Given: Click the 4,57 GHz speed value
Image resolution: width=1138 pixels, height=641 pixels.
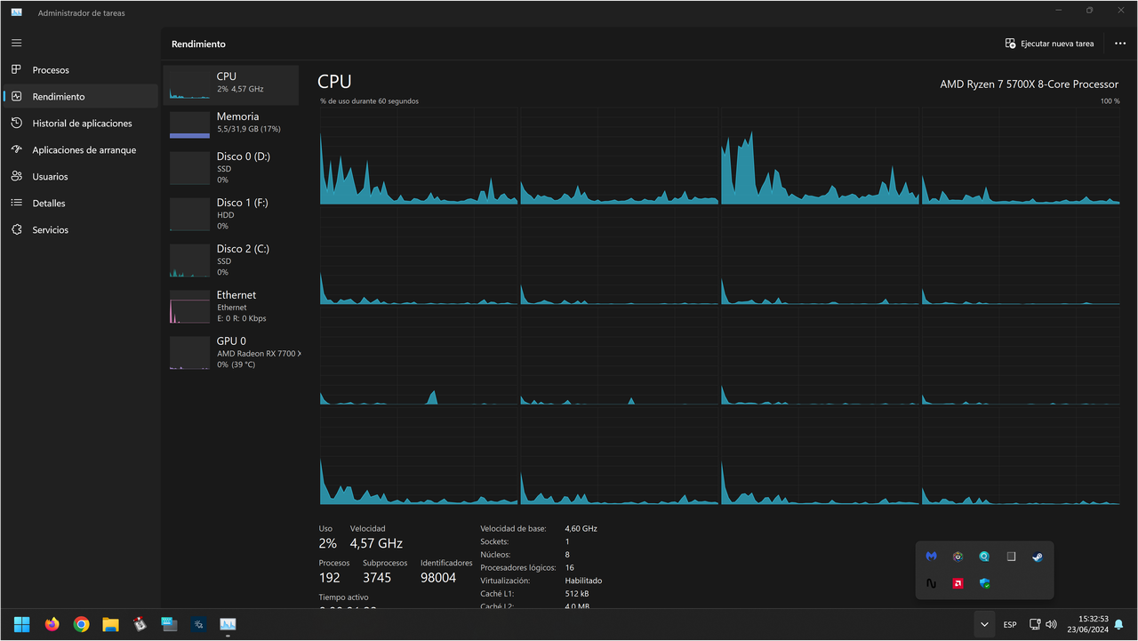Looking at the screenshot, I should 376,543.
